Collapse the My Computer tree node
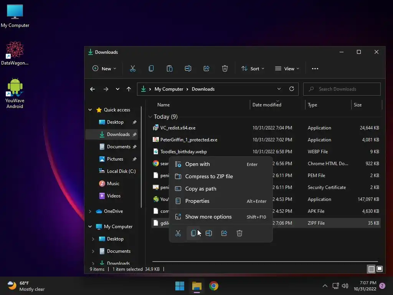393x295 pixels. click(x=90, y=227)
